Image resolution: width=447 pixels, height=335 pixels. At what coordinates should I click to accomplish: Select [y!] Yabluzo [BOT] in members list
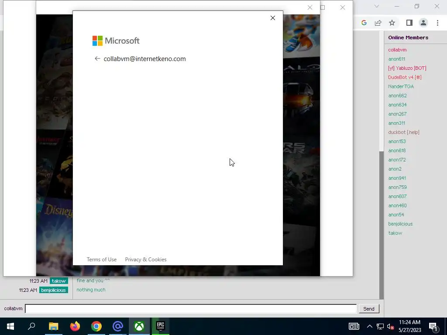coord(407,68)
